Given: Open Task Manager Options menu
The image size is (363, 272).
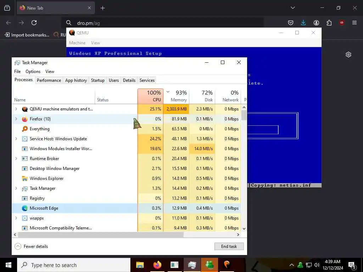Looking at the screenshot, I should click(x=33, y=72).
